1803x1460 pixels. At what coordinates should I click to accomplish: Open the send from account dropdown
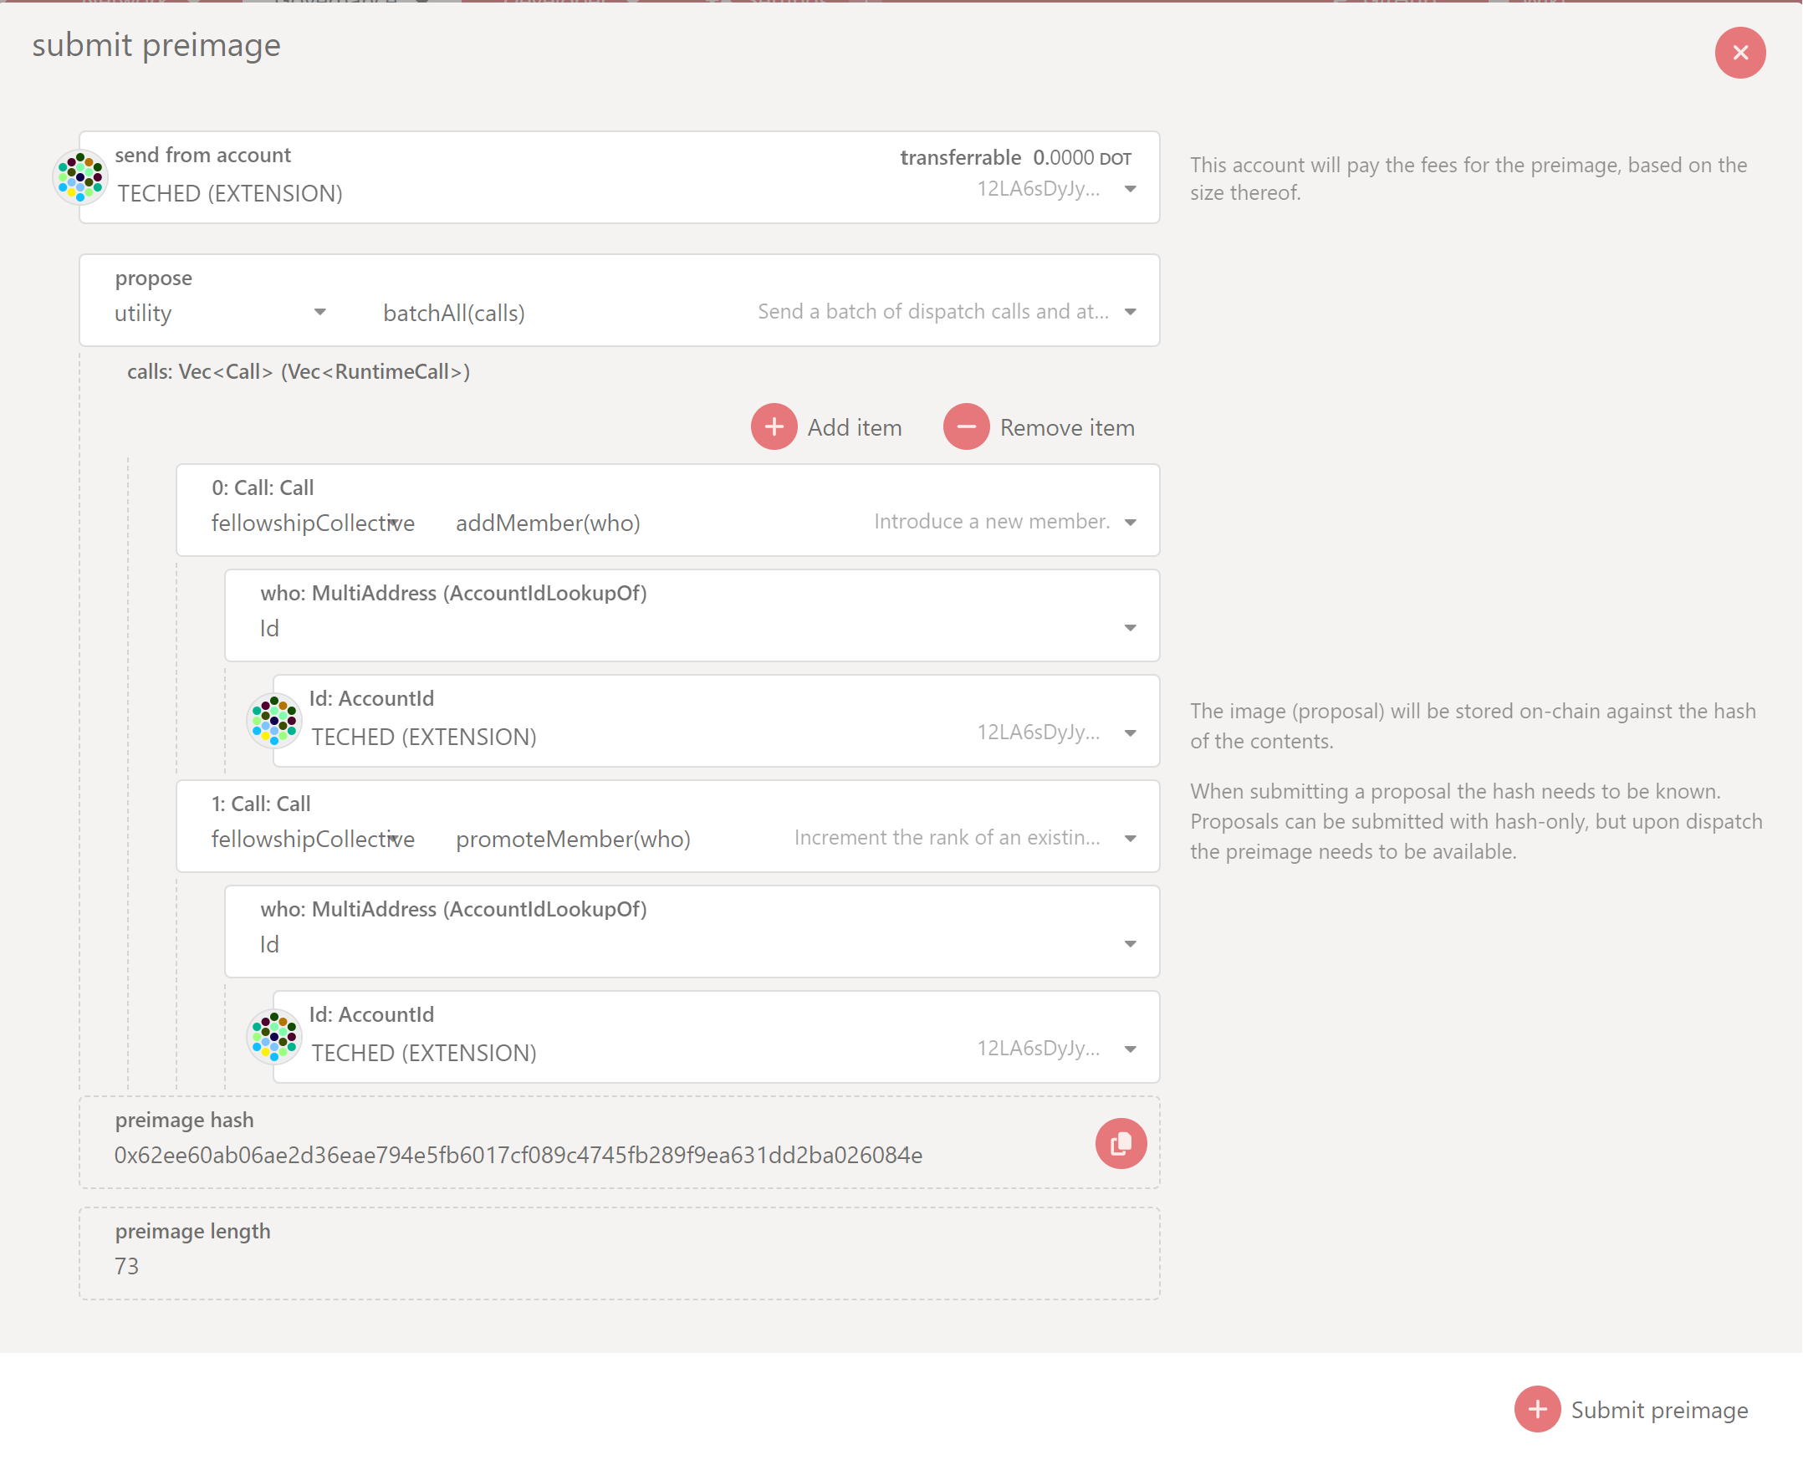pos(1130,189)
